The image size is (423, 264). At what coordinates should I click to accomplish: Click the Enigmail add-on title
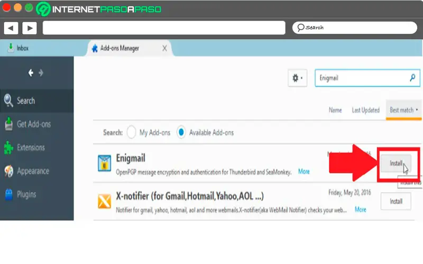pyautogui.click(x=131, y=158)
